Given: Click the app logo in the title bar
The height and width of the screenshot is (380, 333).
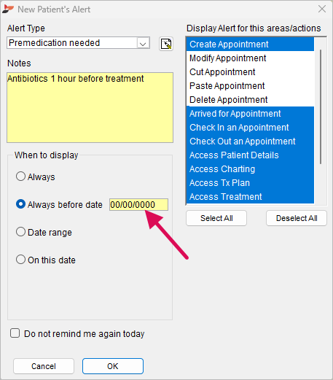Looking at the screenshot, I should point(8,9).
